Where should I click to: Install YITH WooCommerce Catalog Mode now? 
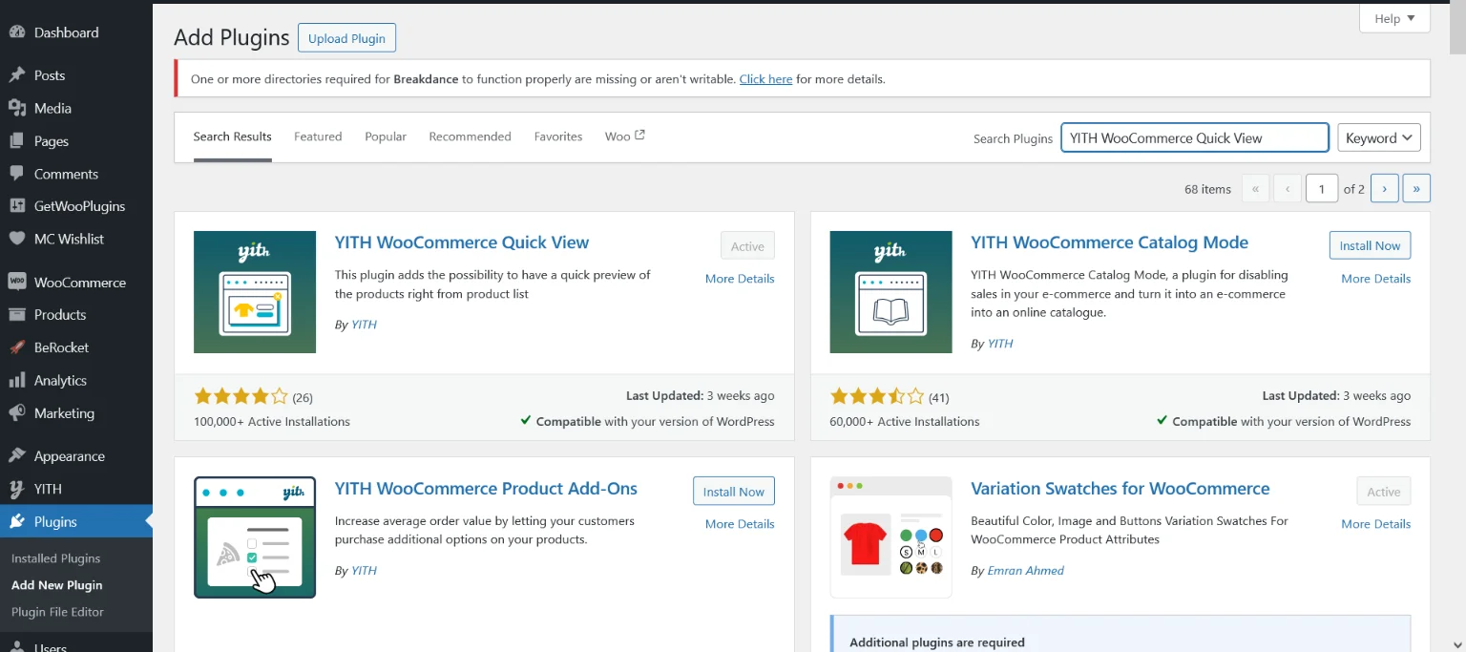(1370, 245)
